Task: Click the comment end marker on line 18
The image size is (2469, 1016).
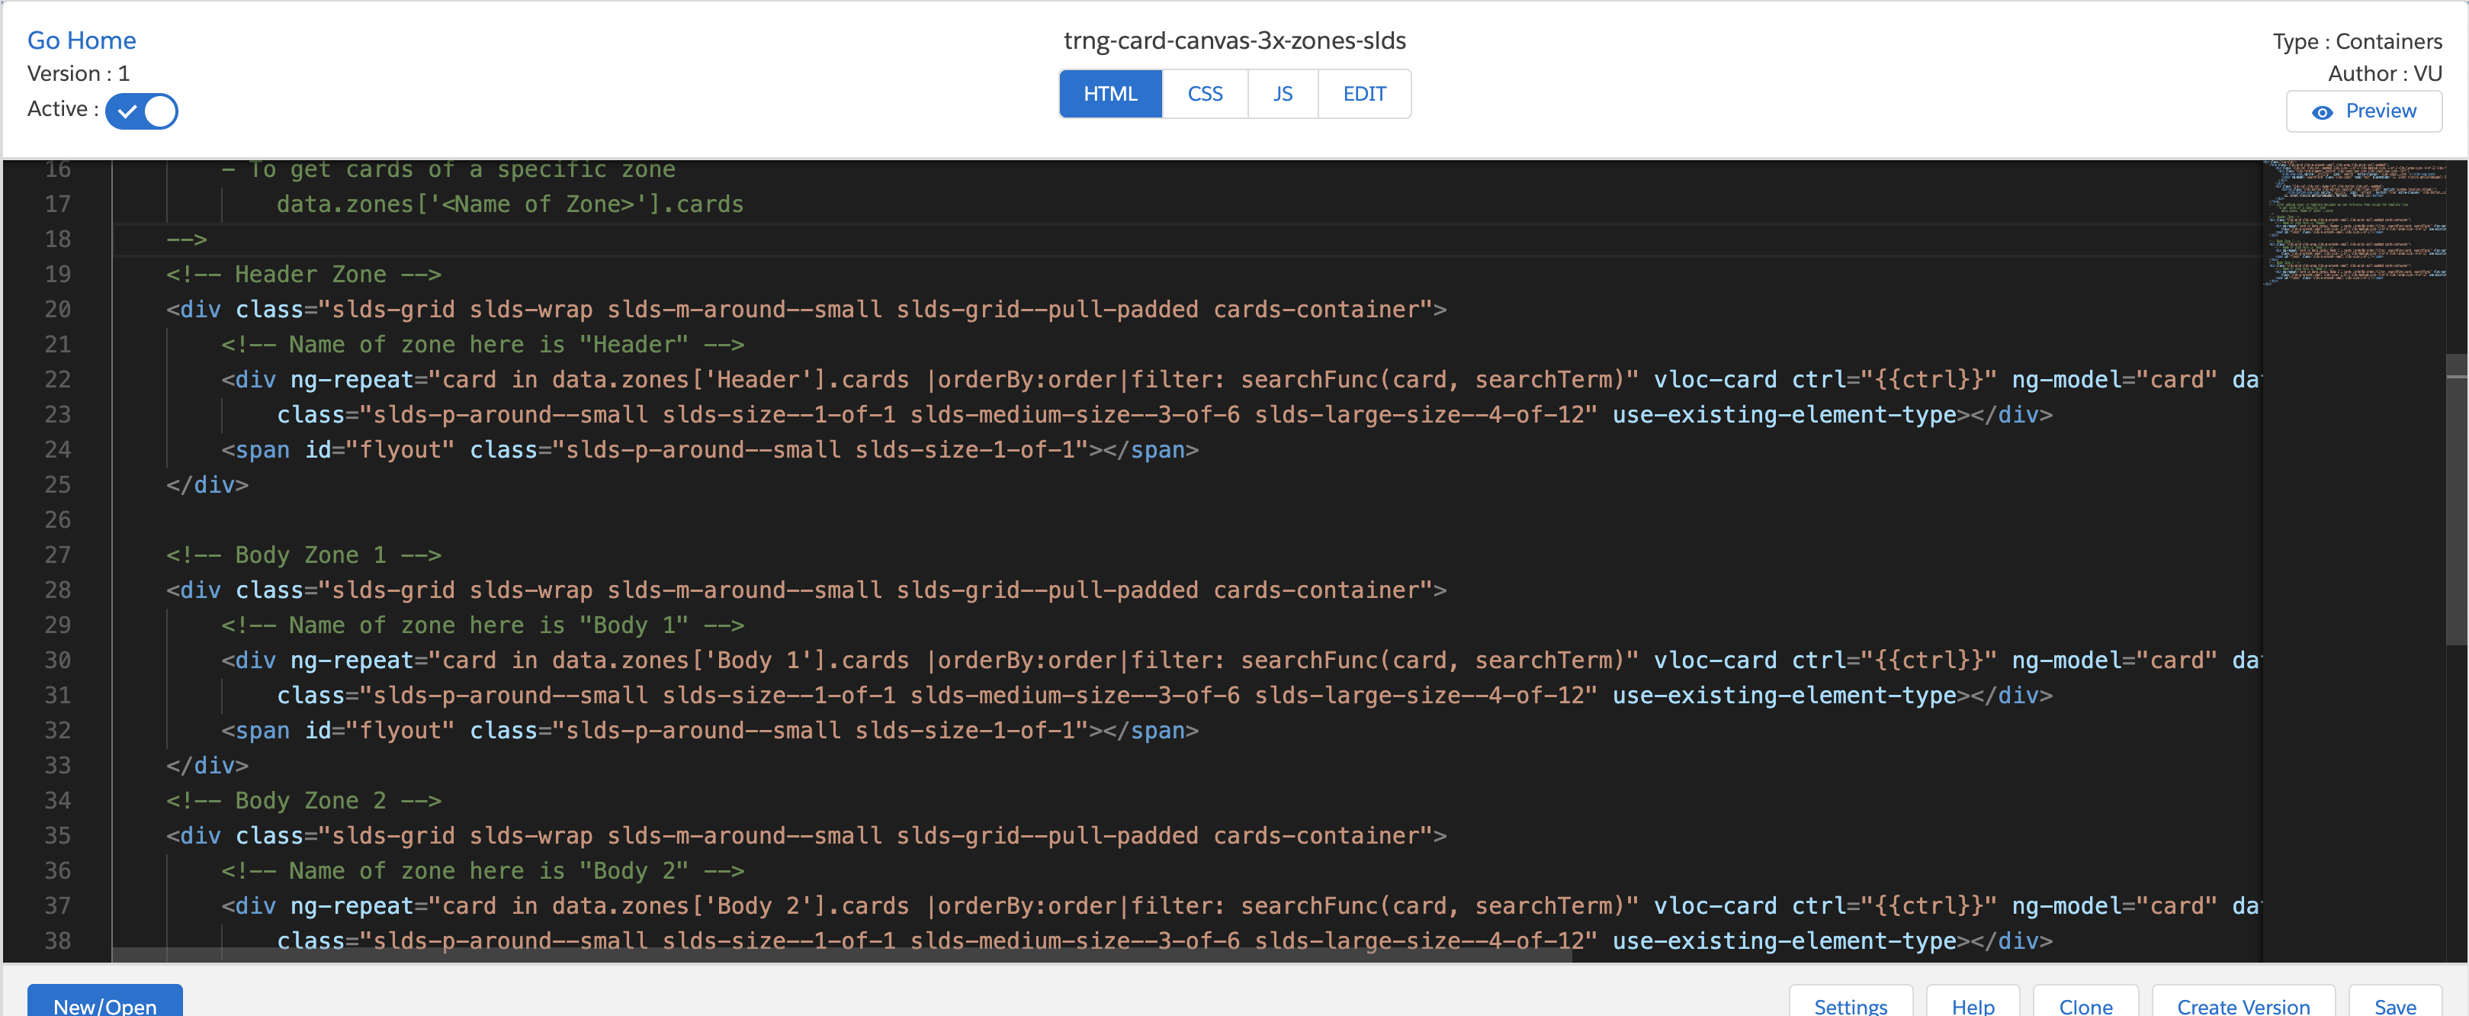Action: point(187,240)
